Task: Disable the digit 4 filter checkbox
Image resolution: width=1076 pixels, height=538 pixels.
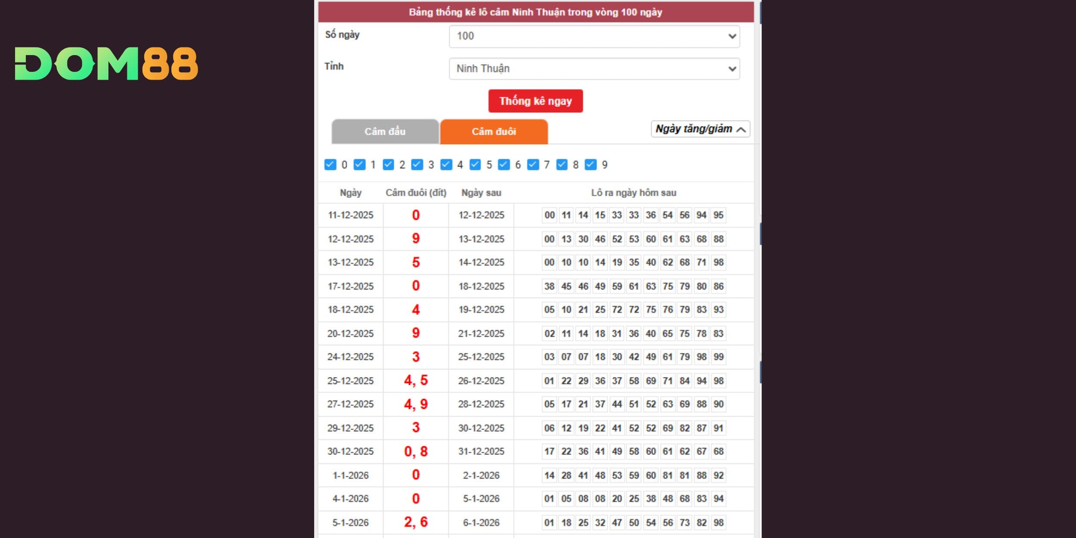Action: pyautogui.click(x=446, y=164)
